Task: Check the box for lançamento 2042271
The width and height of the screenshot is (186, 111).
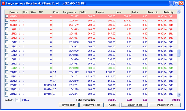Action: pos(7,93)
